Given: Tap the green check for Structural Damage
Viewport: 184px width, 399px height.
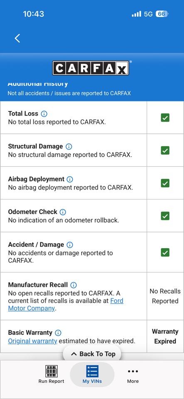Looking at the screenshot, I should pos(165,150).
